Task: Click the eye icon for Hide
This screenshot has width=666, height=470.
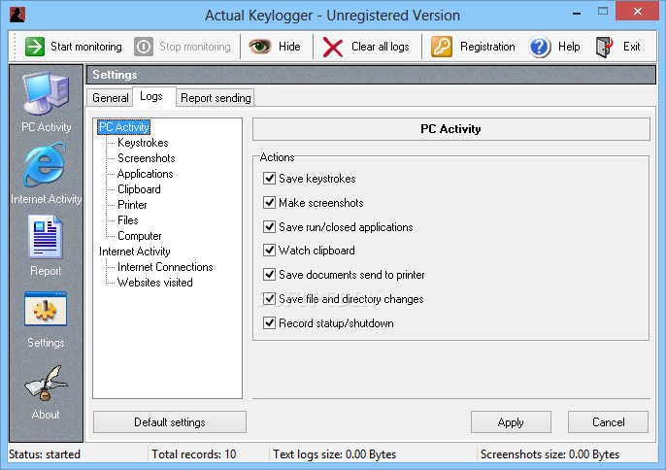Action: coord(259,47)
